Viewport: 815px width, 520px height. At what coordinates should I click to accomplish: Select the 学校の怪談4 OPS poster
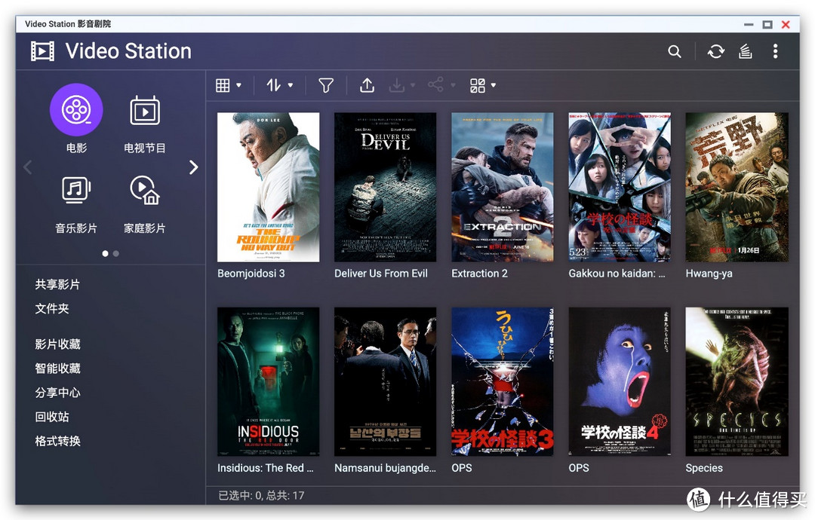coord(620,382)
